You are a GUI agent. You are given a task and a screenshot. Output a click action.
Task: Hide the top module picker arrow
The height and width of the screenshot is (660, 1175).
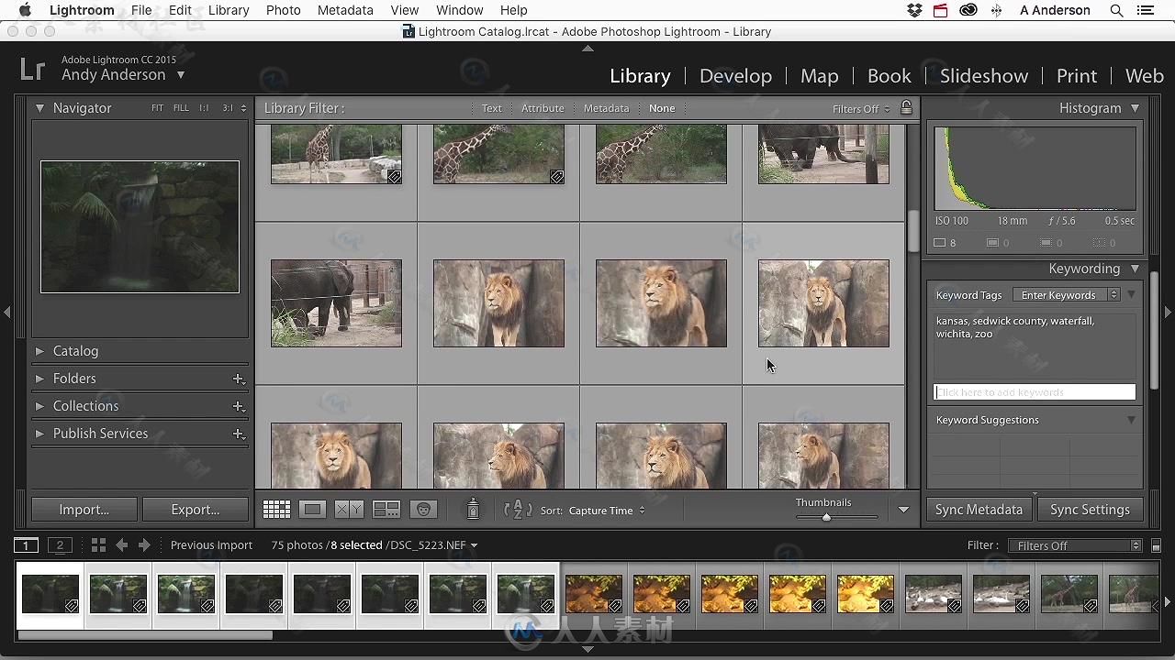[x=587, y=47]
